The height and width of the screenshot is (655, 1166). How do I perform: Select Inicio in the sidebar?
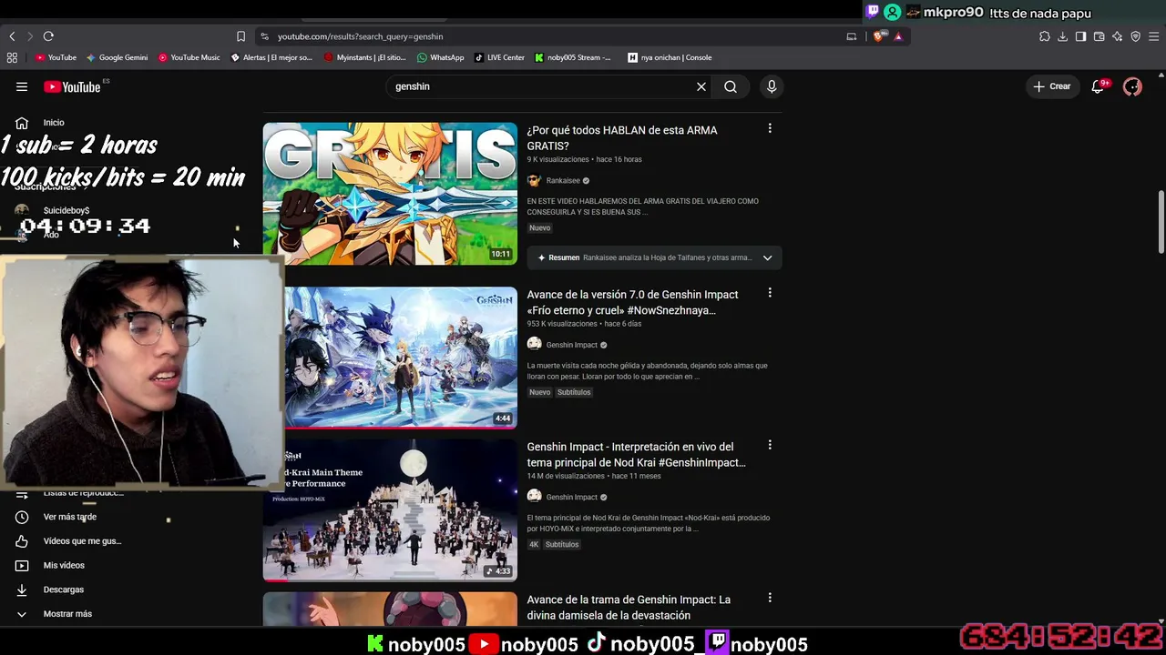(54, 123)
